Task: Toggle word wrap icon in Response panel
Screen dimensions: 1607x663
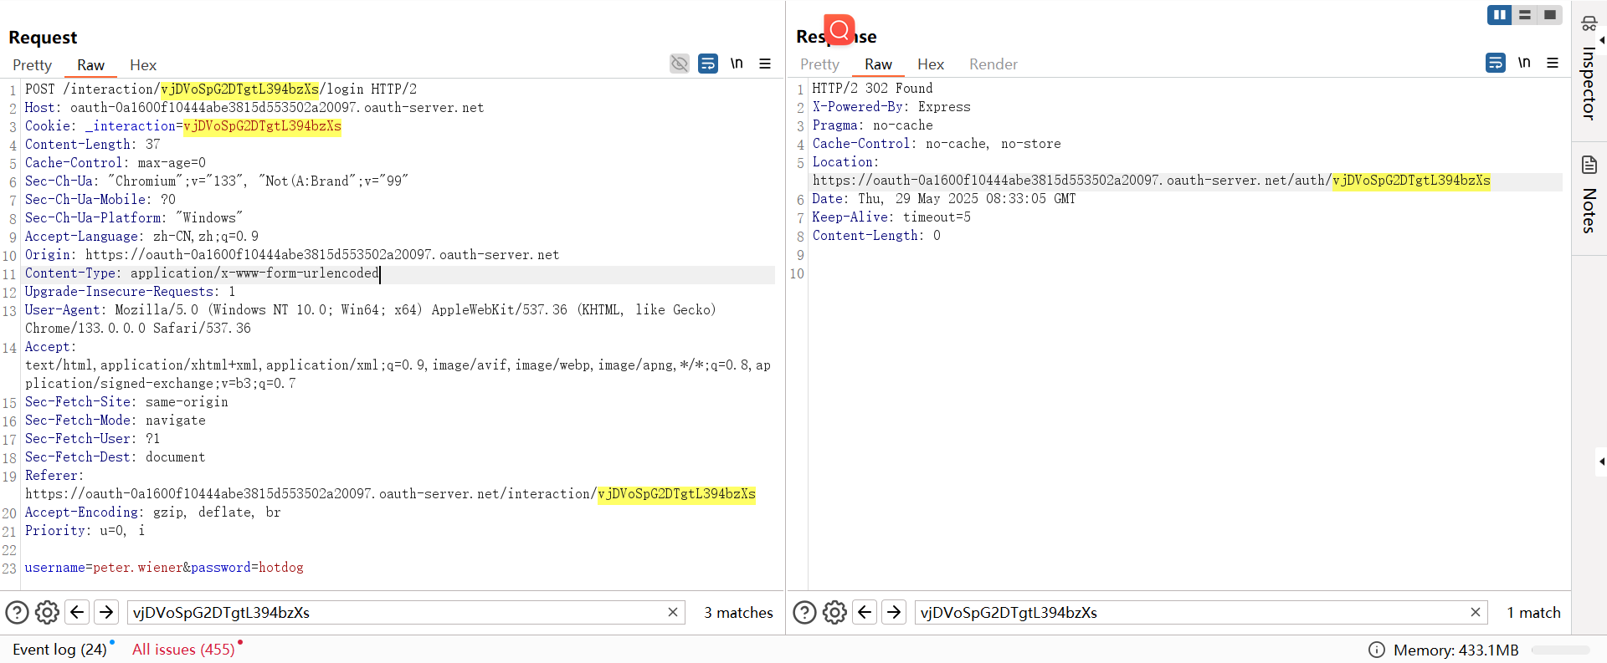Action: click(1496, 63)
